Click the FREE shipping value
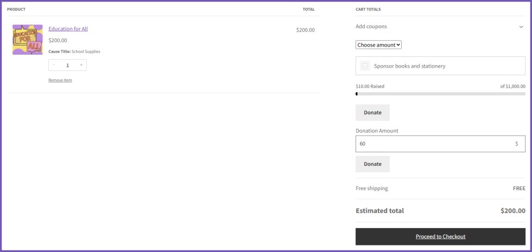Image resolution: width=532 pixels, height=252 pixels. point(519,189)
